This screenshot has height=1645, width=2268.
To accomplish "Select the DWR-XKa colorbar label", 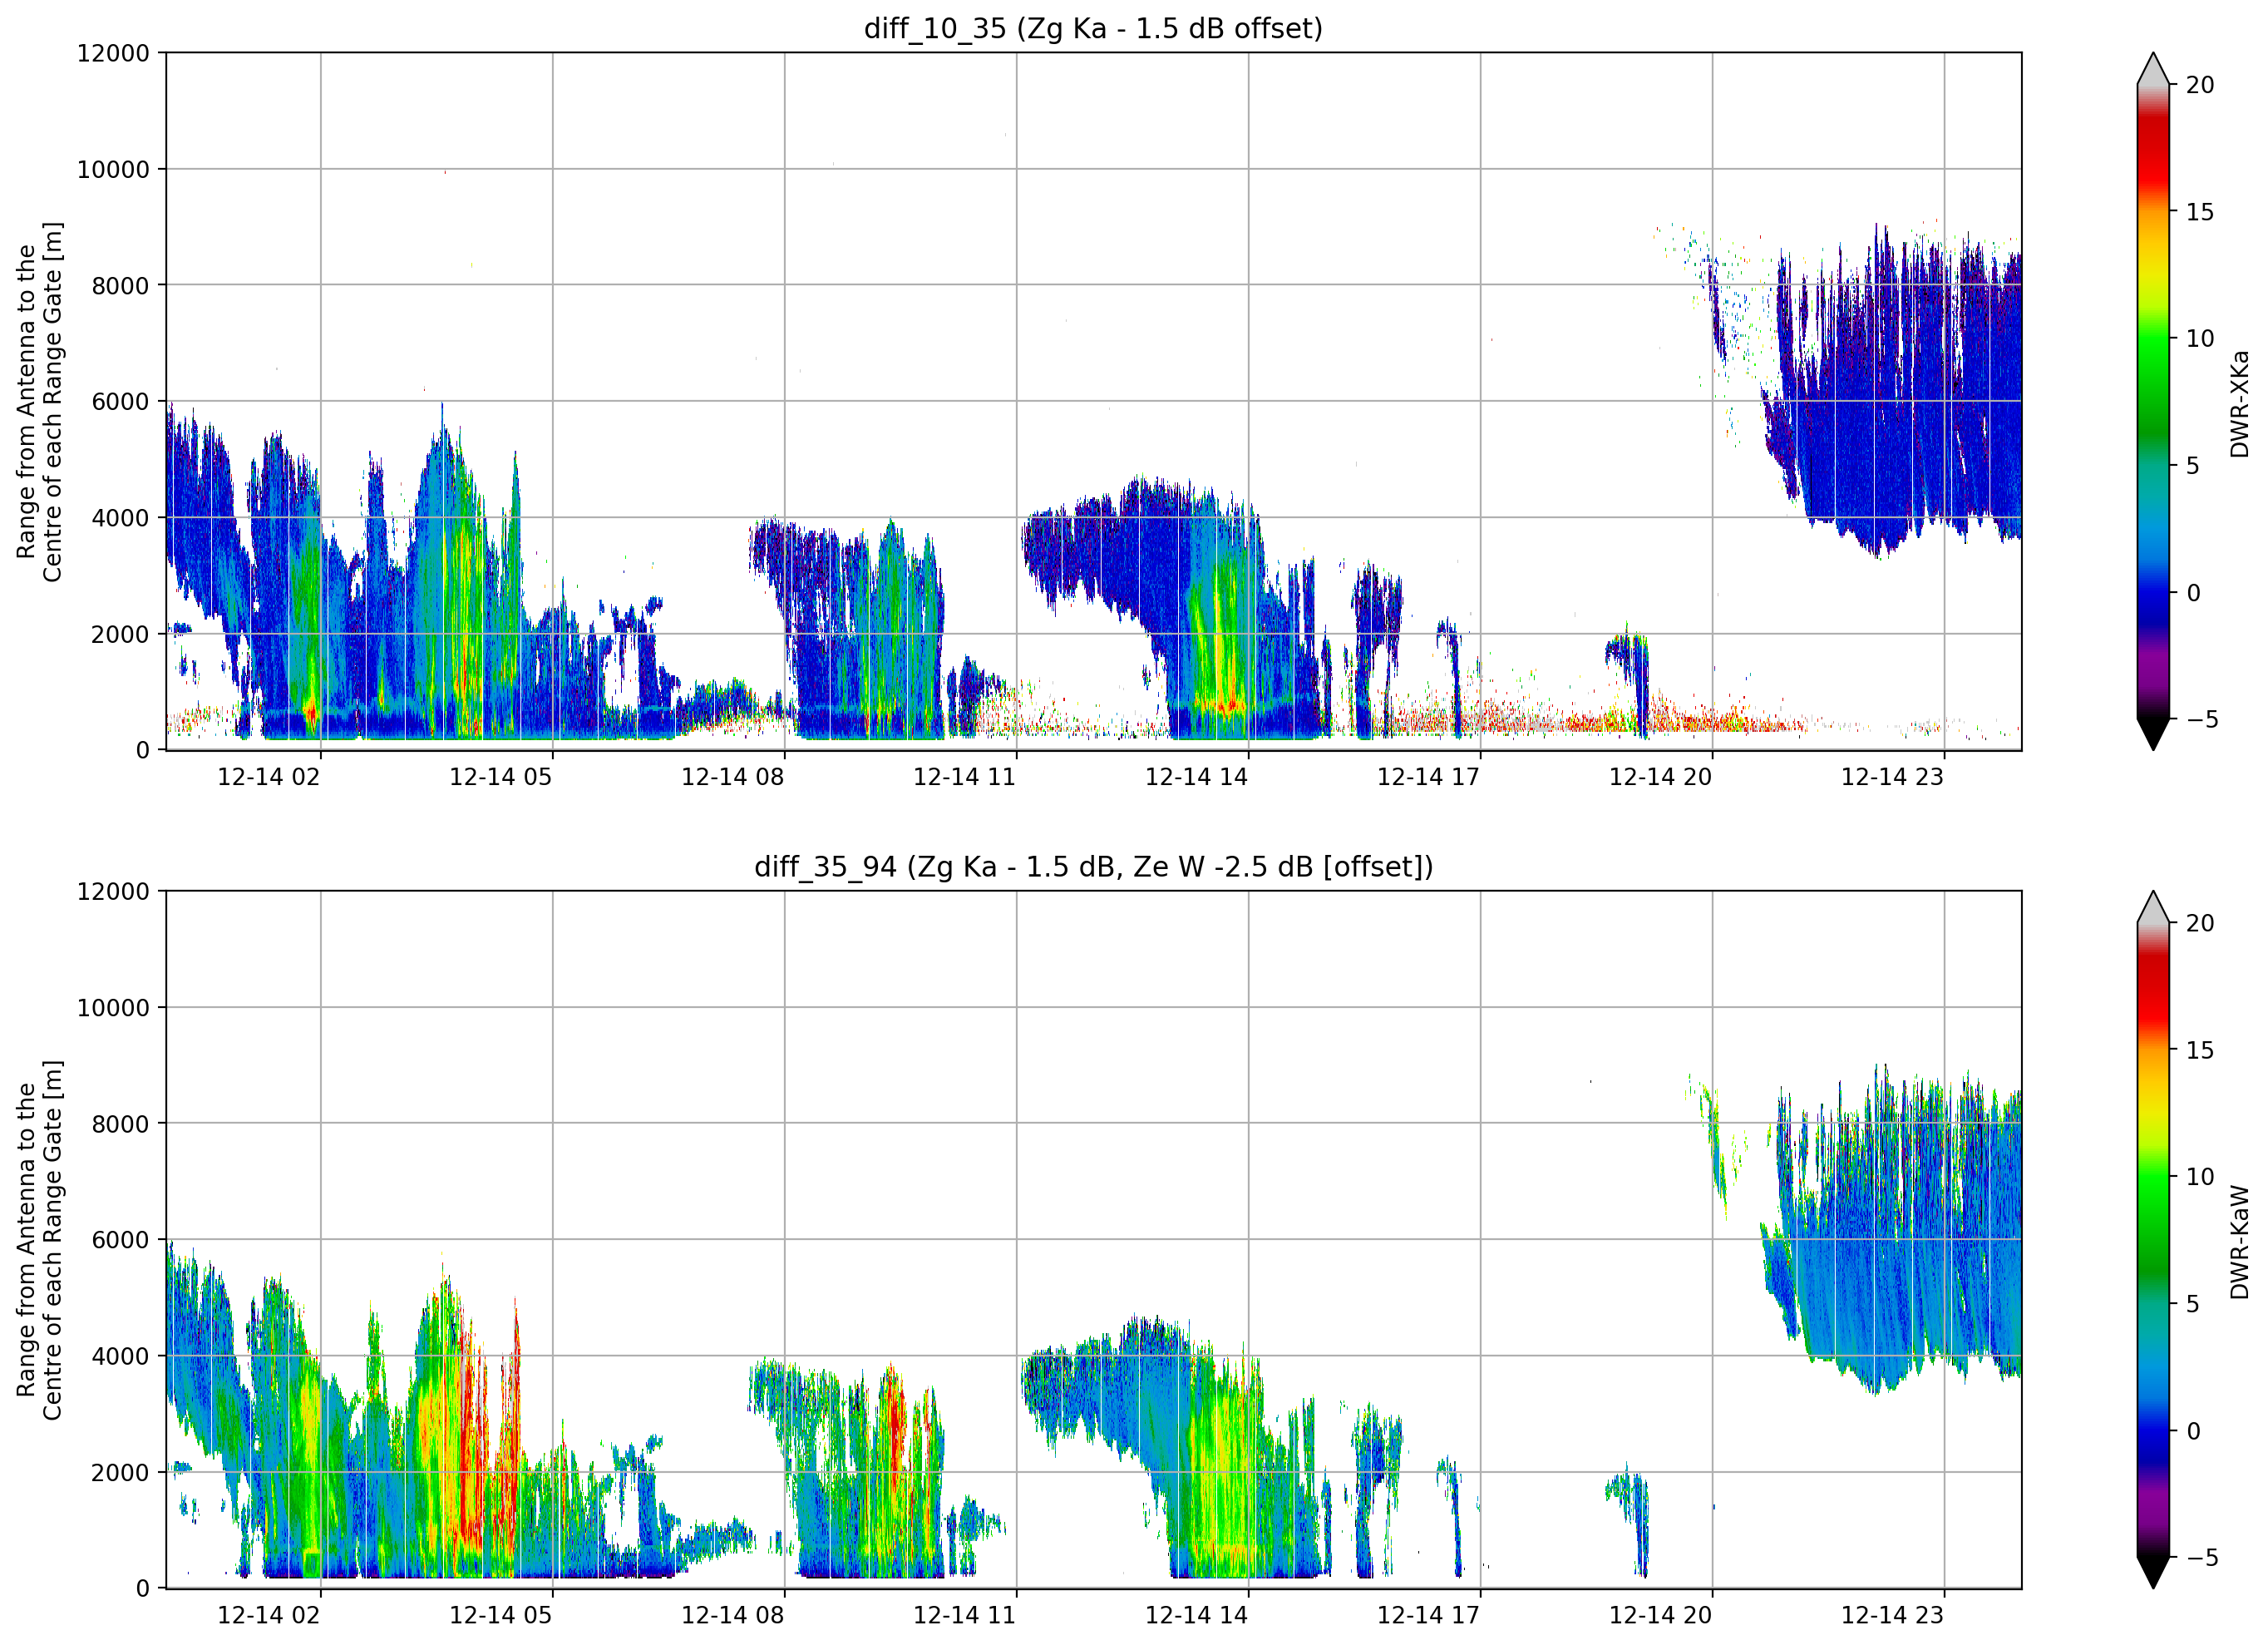I will (x=2239, y=403).
